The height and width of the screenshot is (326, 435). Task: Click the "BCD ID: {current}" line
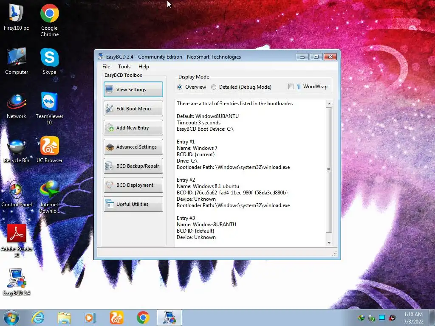click(x=195, y=155)
